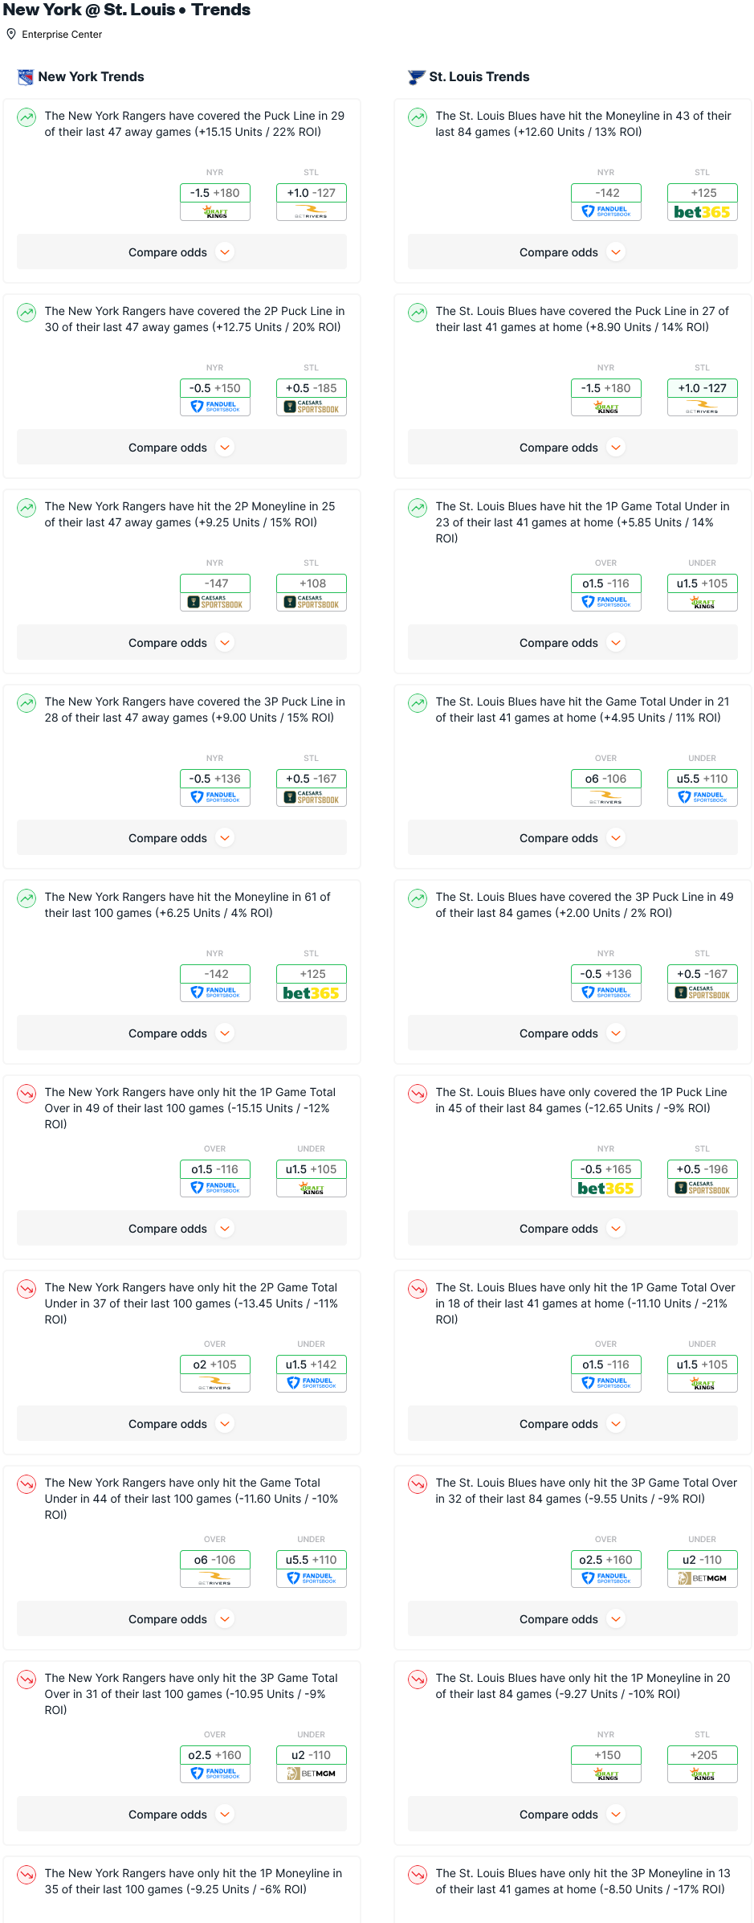Open Compare odds under Rangers 2P Game Total Under trend
Viewport: 754px width, 1923px height.
click(181, 1424)
